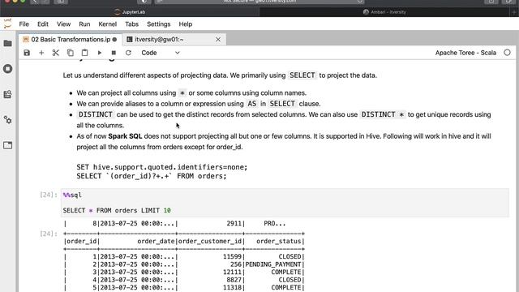Open the Run menu
The image size is (519, 292).
(84, 24)
